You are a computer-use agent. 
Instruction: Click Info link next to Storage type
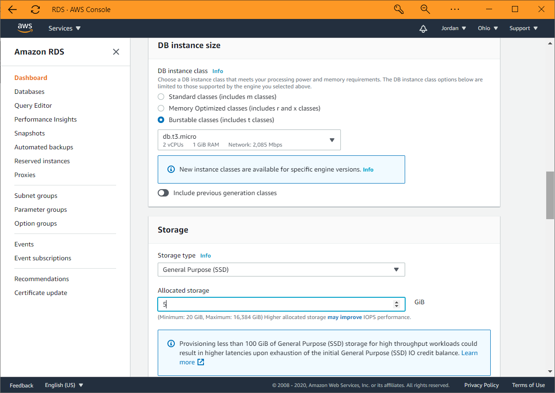206,256
